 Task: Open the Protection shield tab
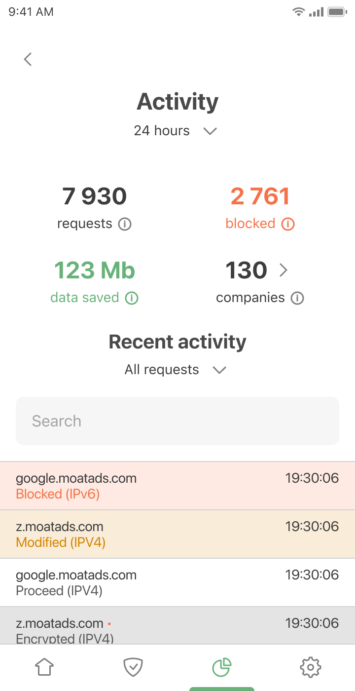tap(133, 667)
